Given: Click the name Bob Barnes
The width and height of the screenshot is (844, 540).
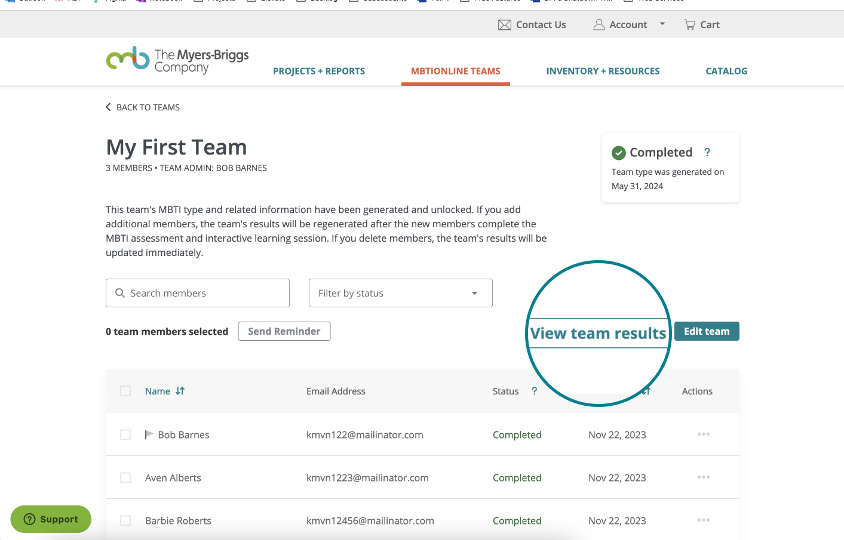Looking at the screenshot, I should click(183, 435).
